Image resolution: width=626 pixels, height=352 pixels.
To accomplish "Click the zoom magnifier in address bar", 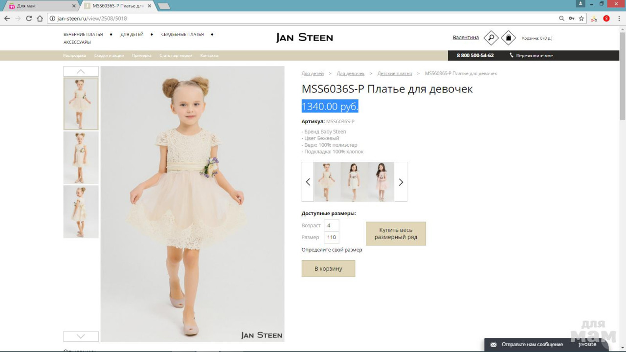I will (561, 19).
